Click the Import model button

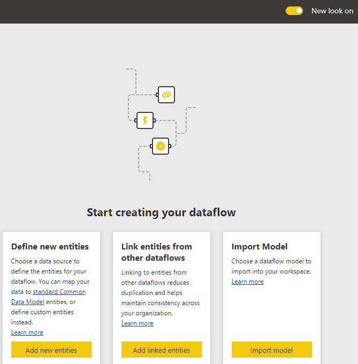point(272,350)
